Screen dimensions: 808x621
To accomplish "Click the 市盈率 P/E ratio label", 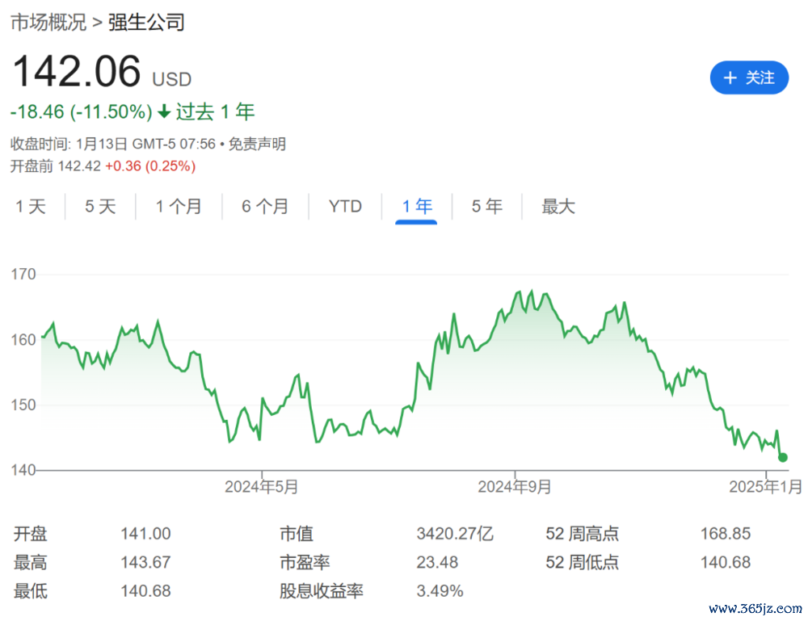I will tap(305, 562).
